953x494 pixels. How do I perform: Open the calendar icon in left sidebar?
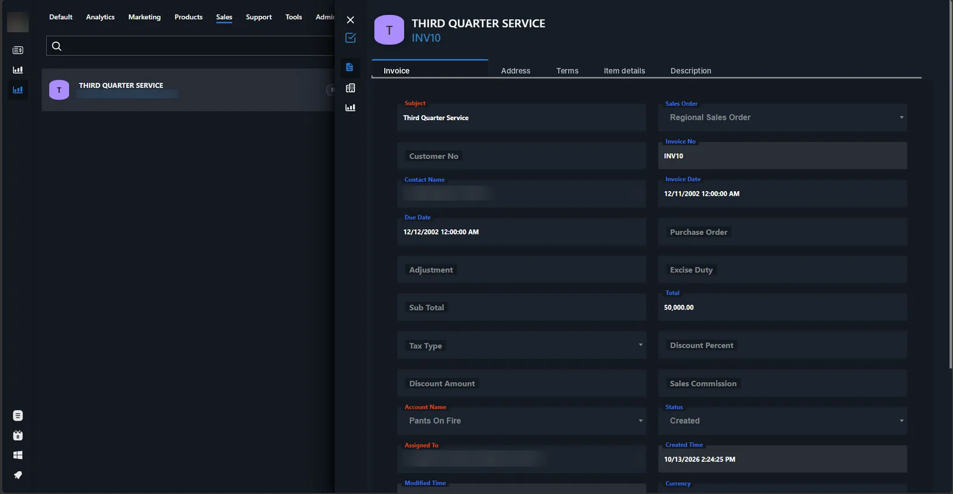[x=18, y=435]
